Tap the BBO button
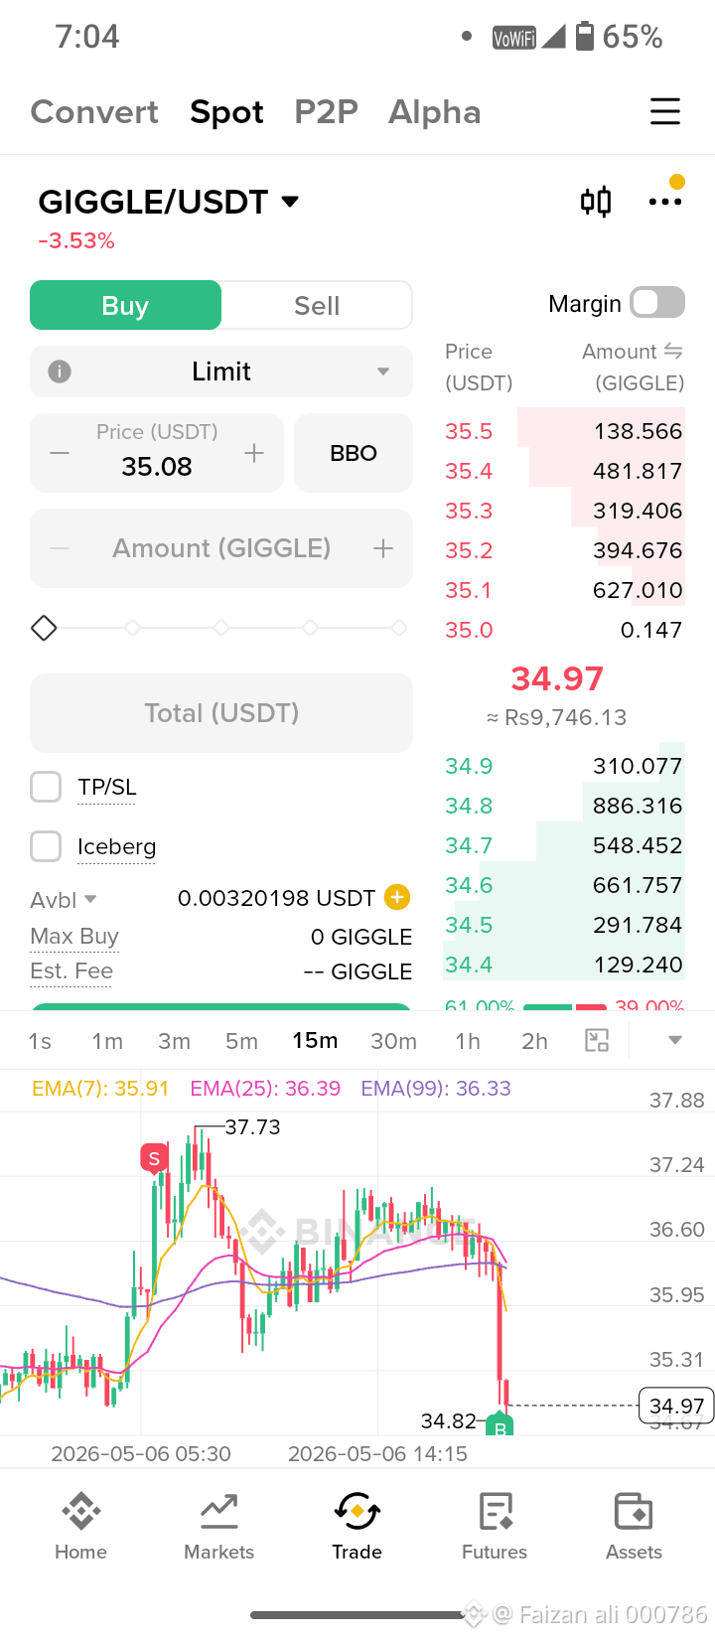The image size is (715, 1639). 354,453
